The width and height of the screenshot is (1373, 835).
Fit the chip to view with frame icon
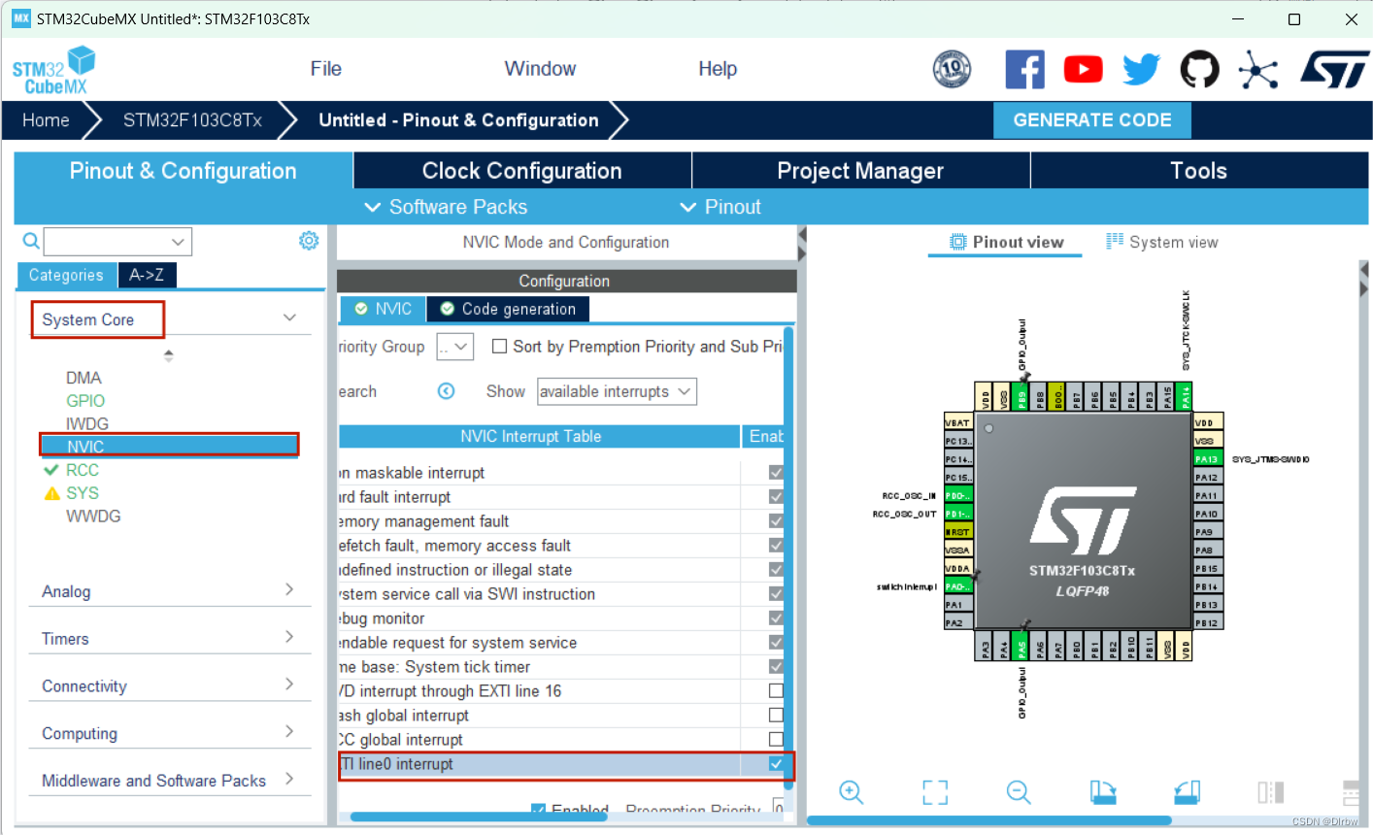point(935,792)
